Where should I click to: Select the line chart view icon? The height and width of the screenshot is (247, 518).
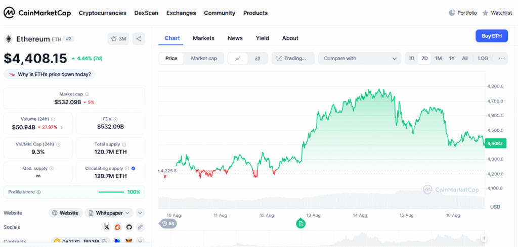click(238, 59)
